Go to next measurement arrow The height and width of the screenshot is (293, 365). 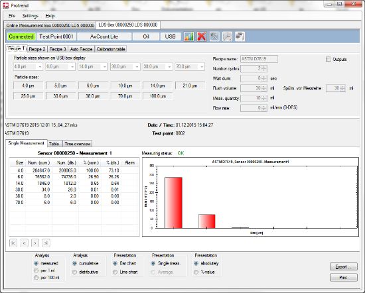point(35,243)
